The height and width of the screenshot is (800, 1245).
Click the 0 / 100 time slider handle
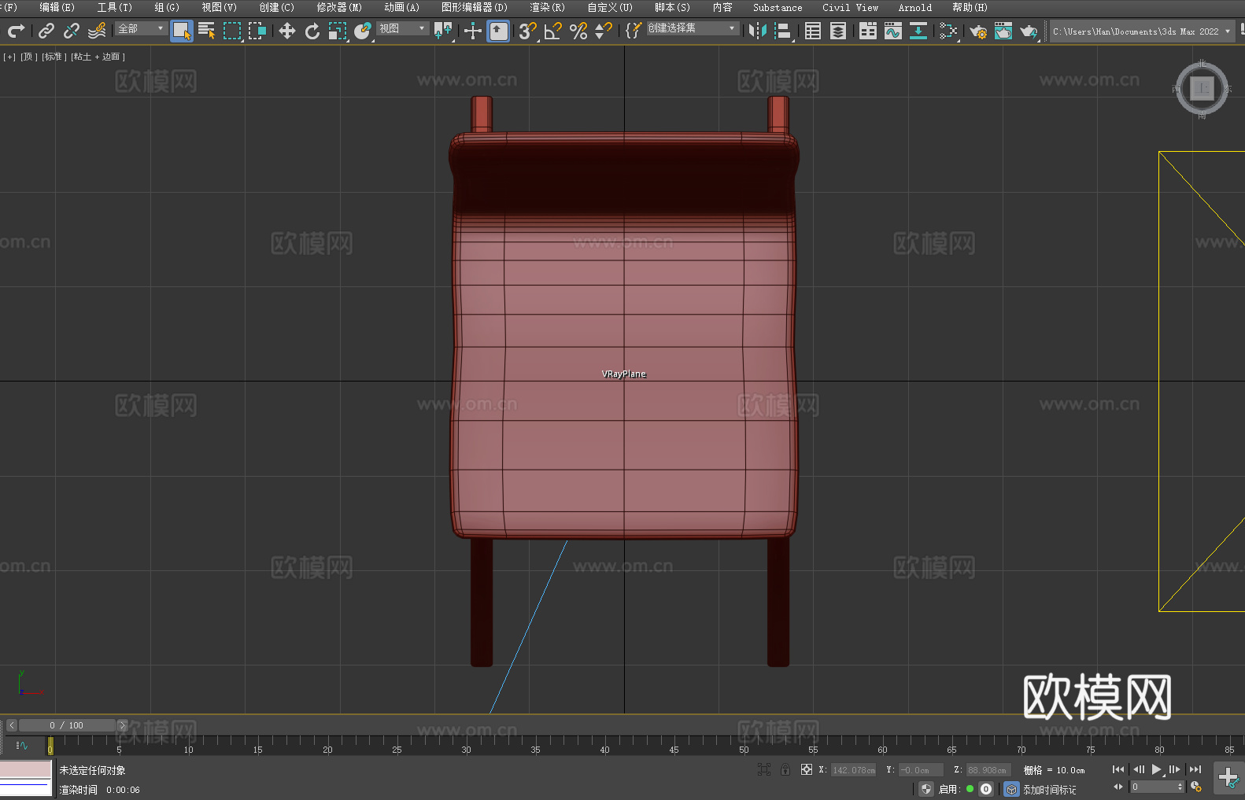pyautogui.click(x=67, y=725)
